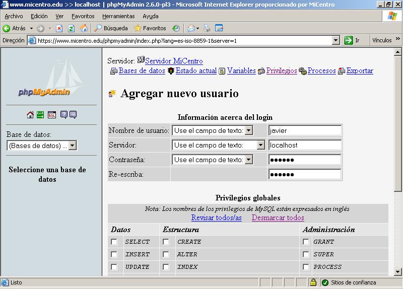This screenshot has height=289, width=403.
Task: Enable the INSERT privilege checkbox
Action: (114, 254)
